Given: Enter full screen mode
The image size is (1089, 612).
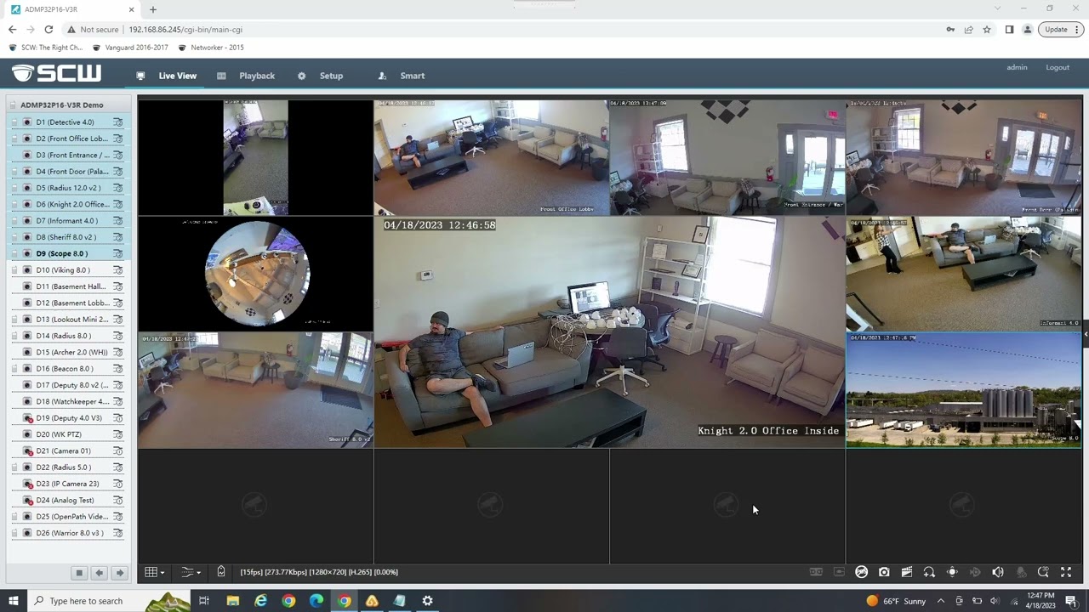Looking at the screenshot, I should (1066, 572).
